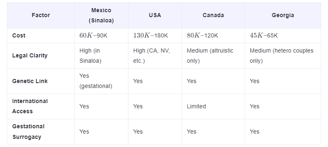Select the 'Limited' international access cell
328x147 pixels.
[196, 106]
